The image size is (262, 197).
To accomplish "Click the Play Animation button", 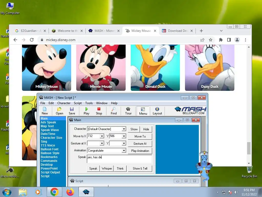I will click(140, 151).
